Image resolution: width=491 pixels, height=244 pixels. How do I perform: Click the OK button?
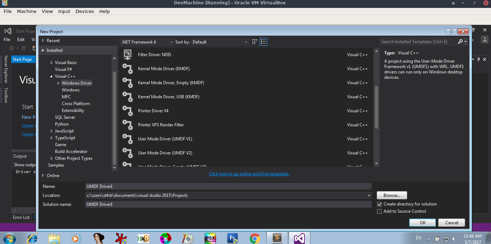pyautogui.click(x=423, y=223)
